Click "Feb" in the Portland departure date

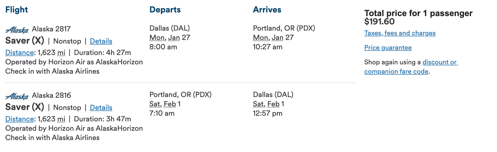(170, 104)
